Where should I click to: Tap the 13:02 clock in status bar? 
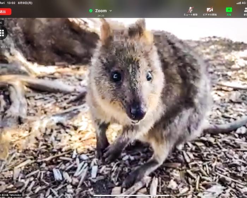click(x=11, y=3)
